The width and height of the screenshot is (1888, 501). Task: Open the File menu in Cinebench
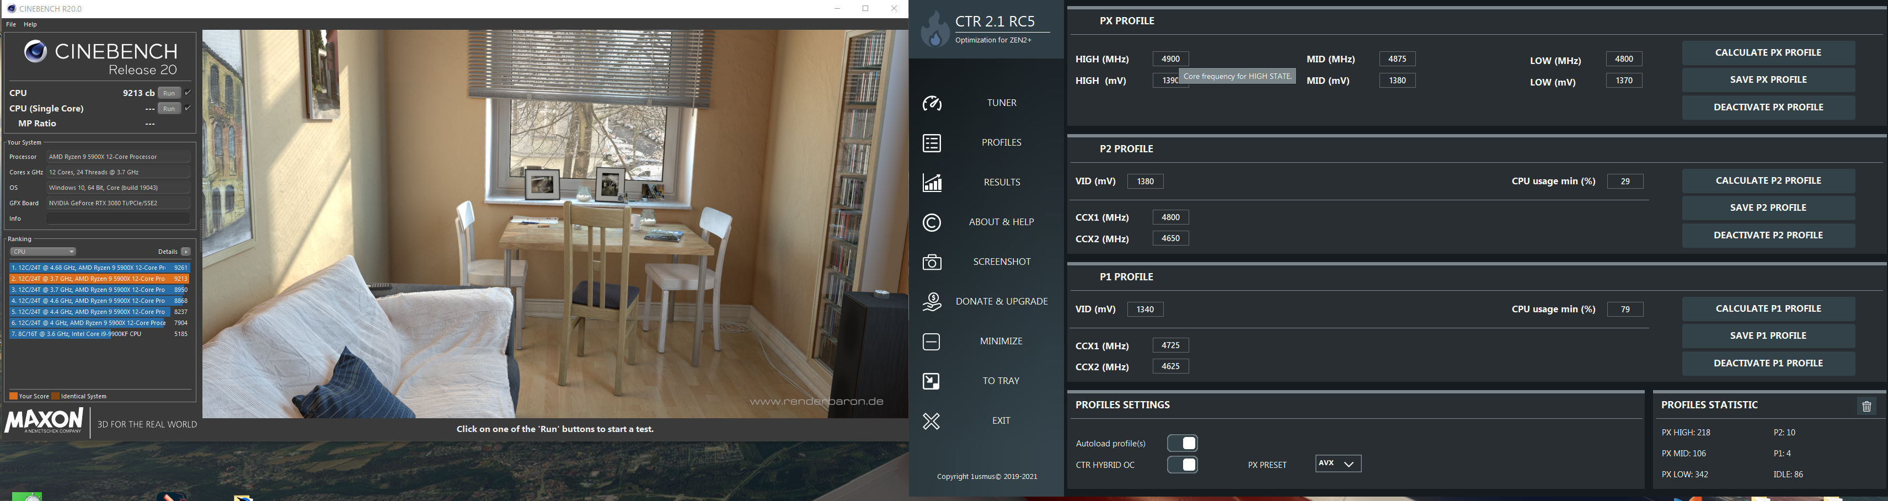[10, 24]
